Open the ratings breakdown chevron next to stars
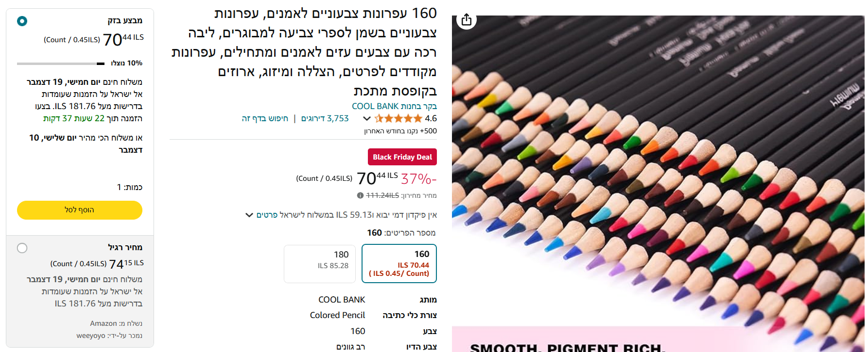865x352 pixels. [x=367, y=118]
